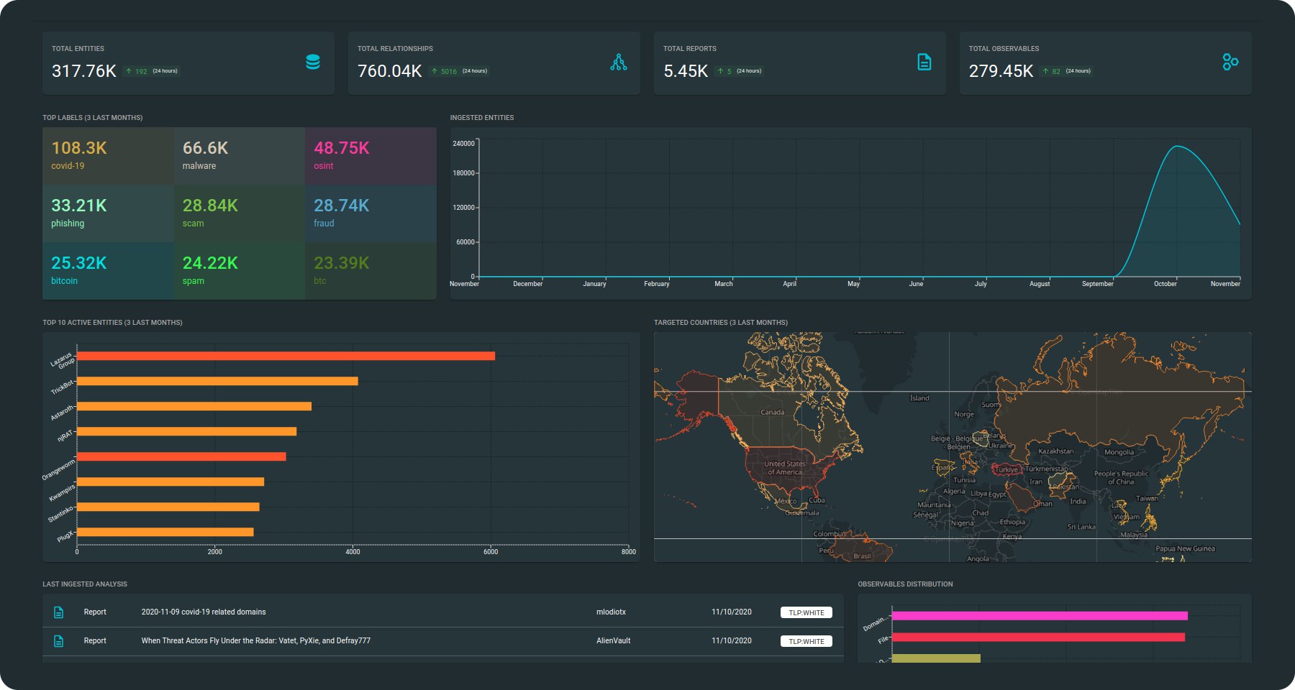
Task: Click the Lazarus Group bar in chart
Action: tap(286, 356)
